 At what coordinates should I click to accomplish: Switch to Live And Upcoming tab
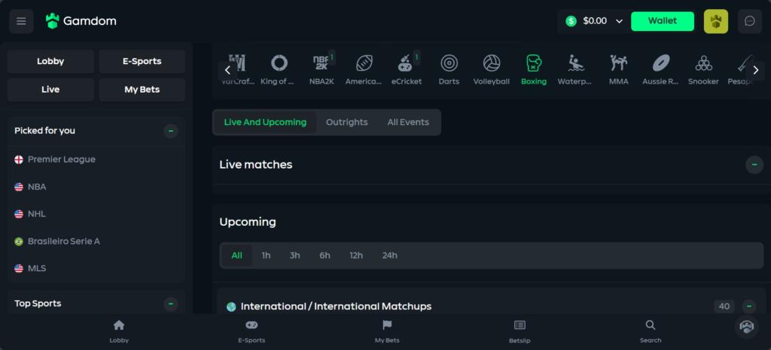pyautogui.click(x=265, y=123)
